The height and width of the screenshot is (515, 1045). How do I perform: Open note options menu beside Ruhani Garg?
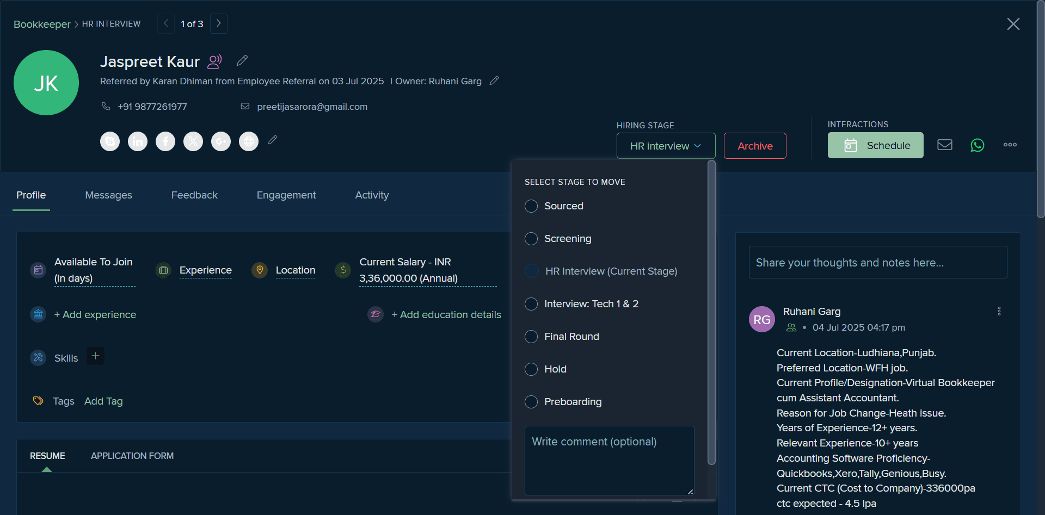coord(999,311)
